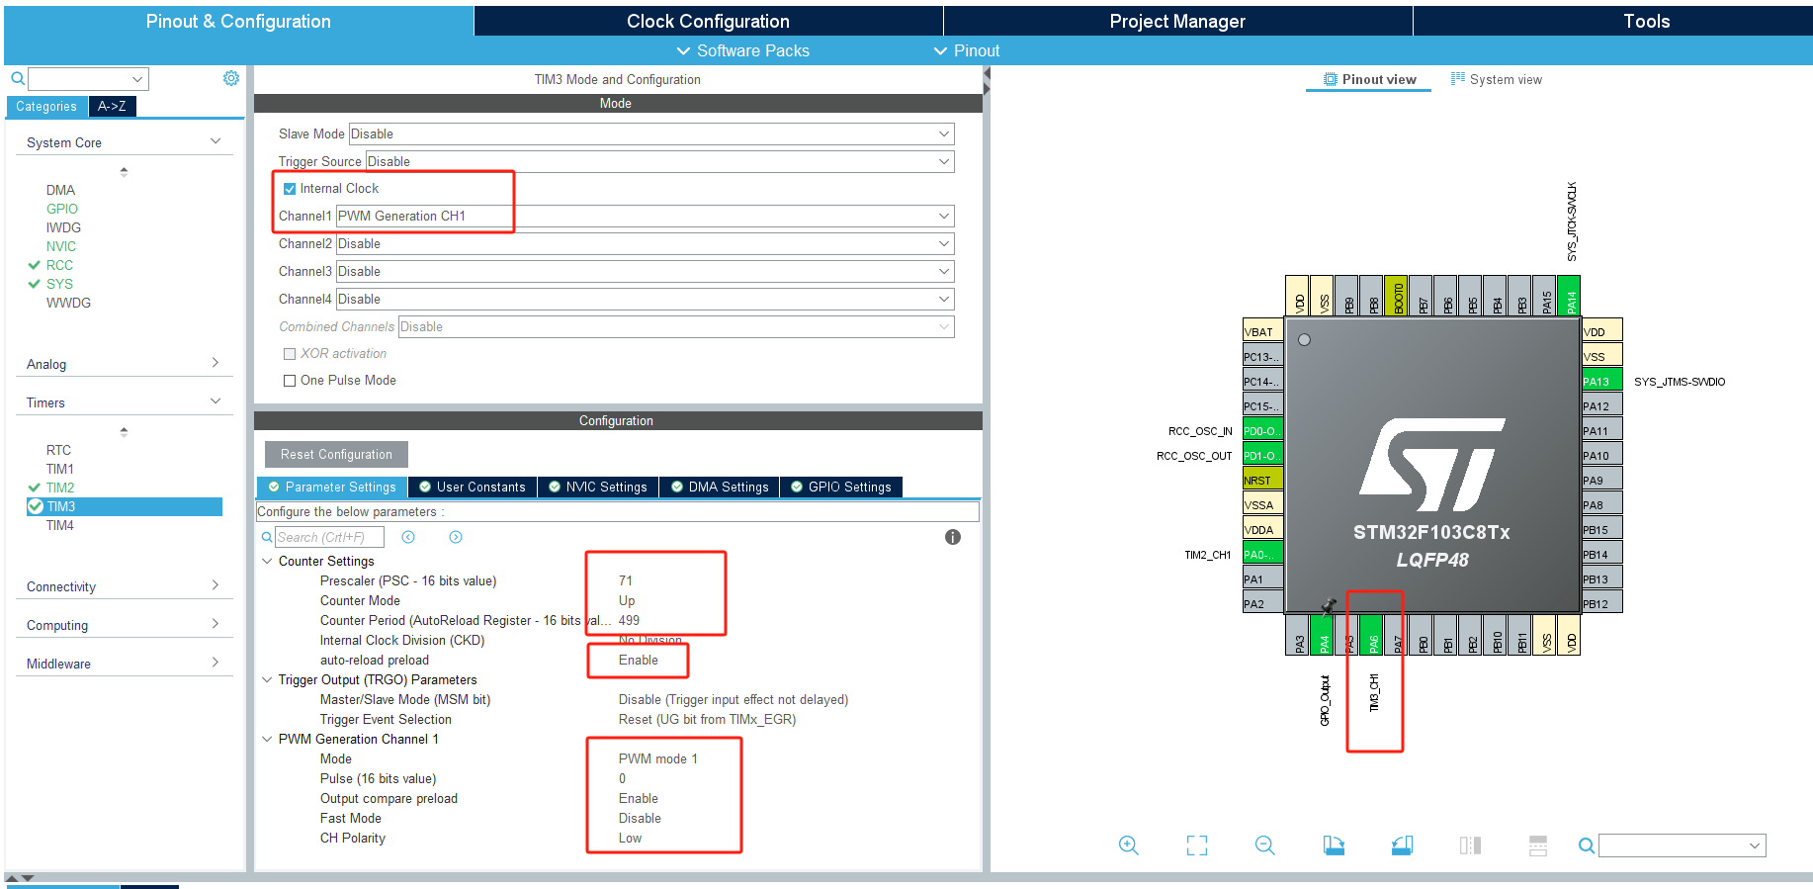Select the BOOT0 pin on the chip
The image size is (1813, 889).
(x=1396, y=295)
